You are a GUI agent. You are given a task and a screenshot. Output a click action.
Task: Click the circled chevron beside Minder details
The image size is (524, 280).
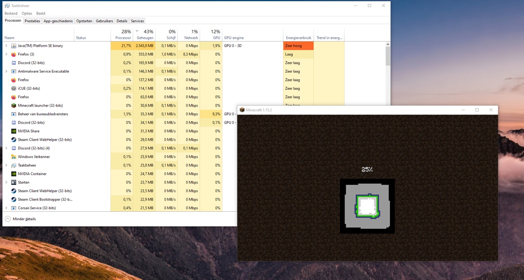pos(8,219)
